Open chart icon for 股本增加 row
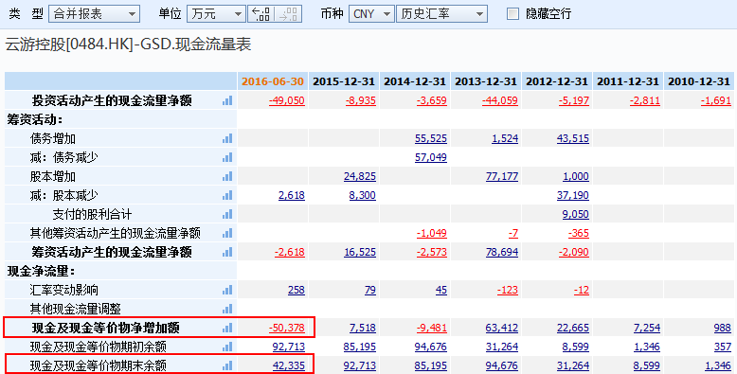 [227, 177]
